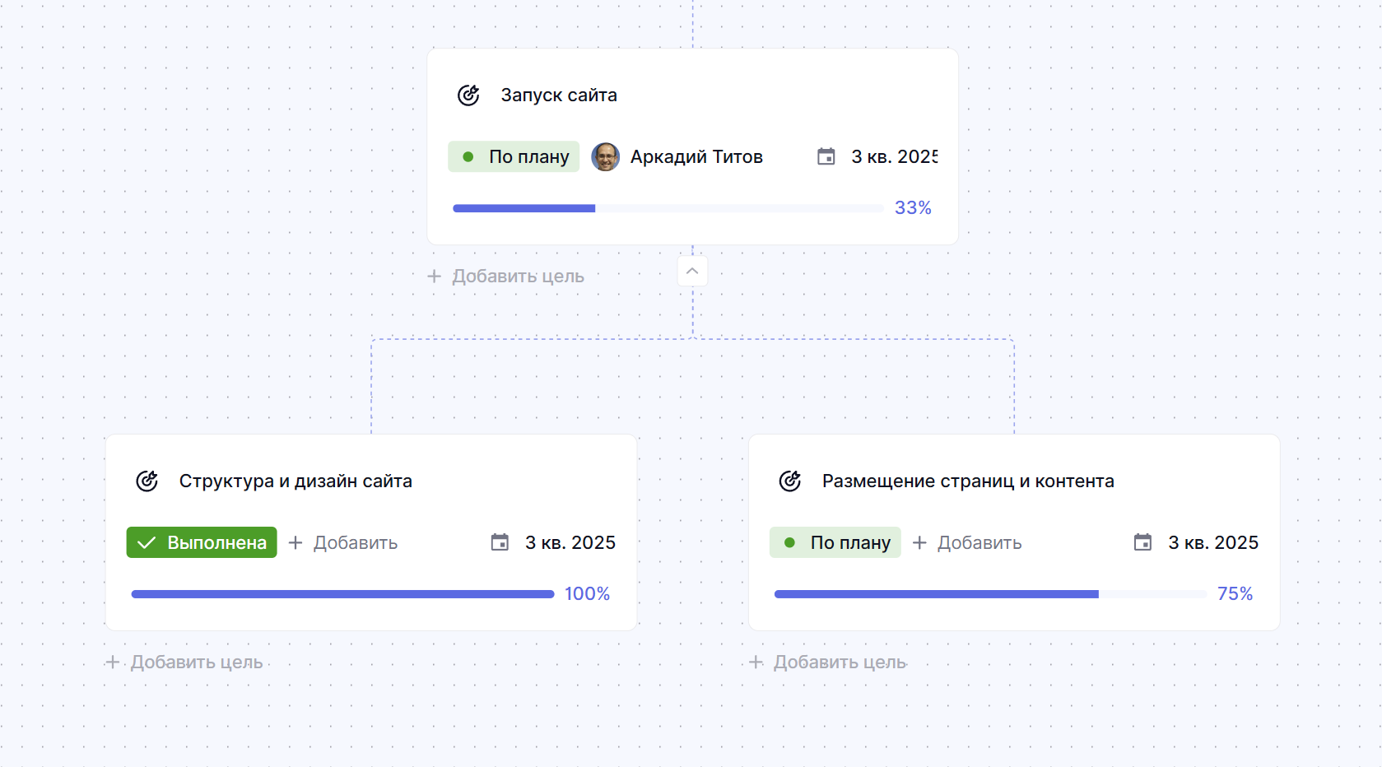Image resolution: width=1382 pixels, height=767 pixels.
Task: Collapse child goals with the chevron-up button
Action: (692, 272)
